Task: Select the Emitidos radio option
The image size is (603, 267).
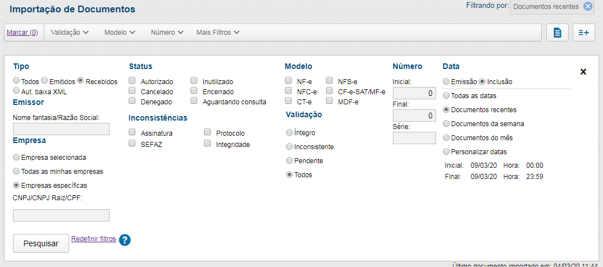Action: click(46, 81)
